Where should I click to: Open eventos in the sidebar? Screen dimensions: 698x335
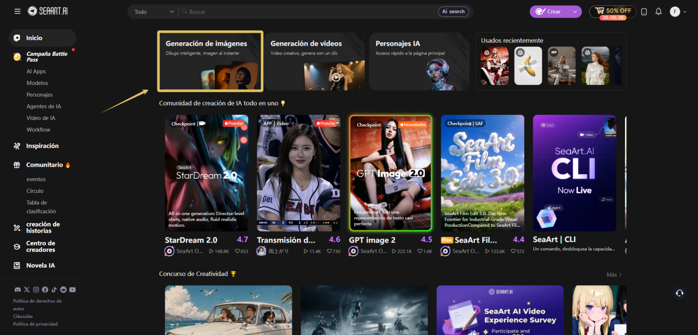(36, 179)
